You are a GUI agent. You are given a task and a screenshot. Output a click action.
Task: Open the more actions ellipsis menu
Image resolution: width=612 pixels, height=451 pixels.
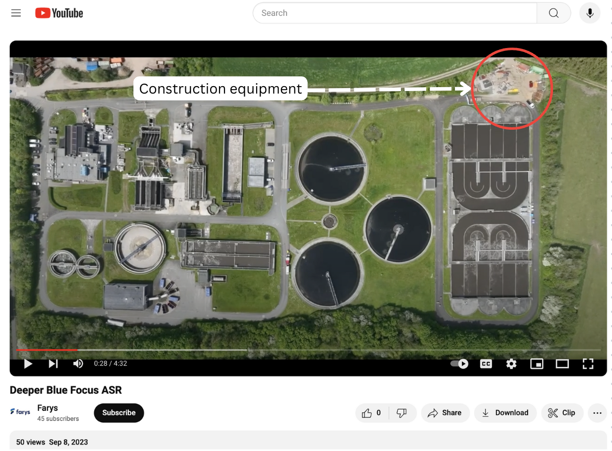click(x=597, y=413)
